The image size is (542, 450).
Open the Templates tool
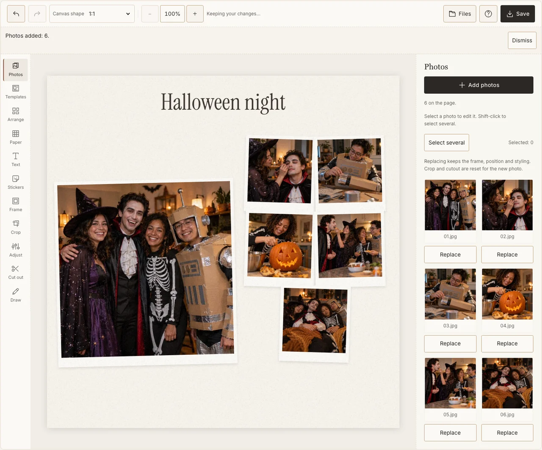point(16,92)
